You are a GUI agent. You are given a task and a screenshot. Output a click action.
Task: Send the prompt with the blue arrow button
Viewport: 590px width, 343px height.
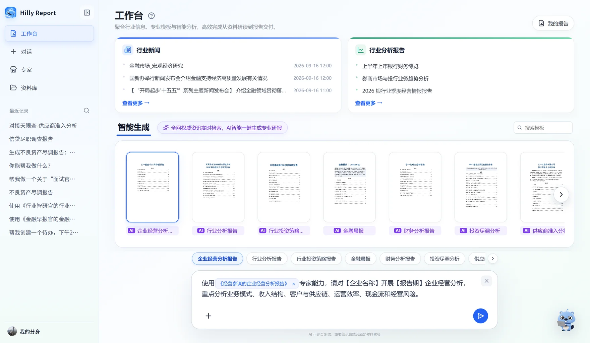click(x=480, y=316)
